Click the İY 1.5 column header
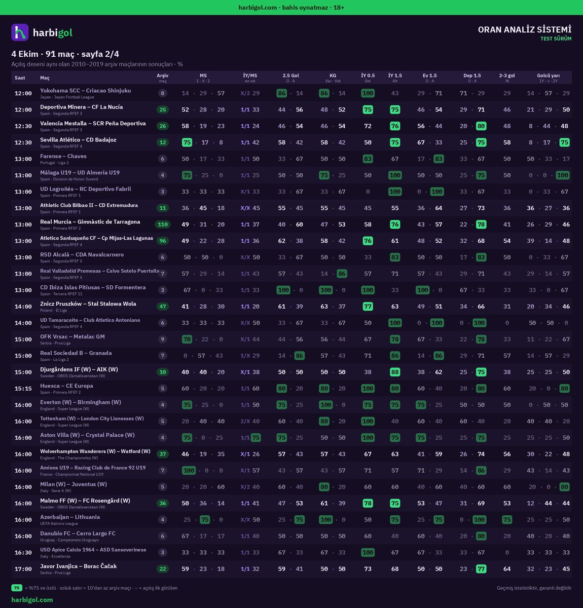The width and height of the screenshot is (583, 608). pyautogui.click(x=395, y=78)
